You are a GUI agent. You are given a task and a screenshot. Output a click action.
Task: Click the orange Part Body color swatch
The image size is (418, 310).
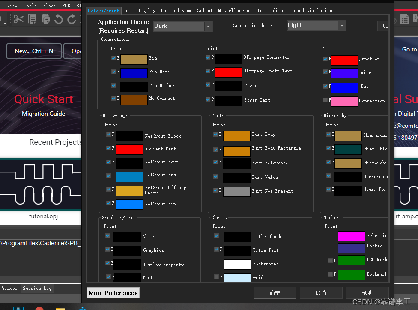tap(237, 136)
